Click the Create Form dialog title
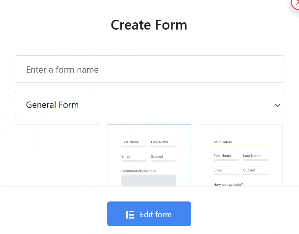Image resolution: width=299 pixels, height=234 pixels. point(149,25)
